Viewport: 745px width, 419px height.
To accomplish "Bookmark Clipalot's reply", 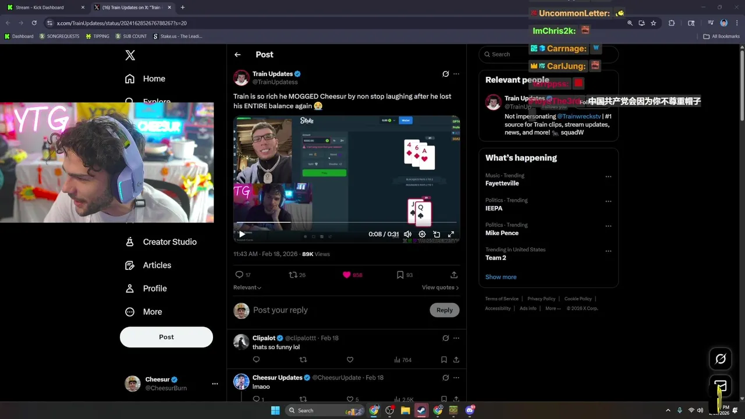I will click(444, 360).
